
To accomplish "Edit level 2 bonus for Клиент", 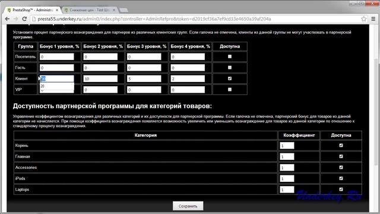I will (x=100, y=78).
